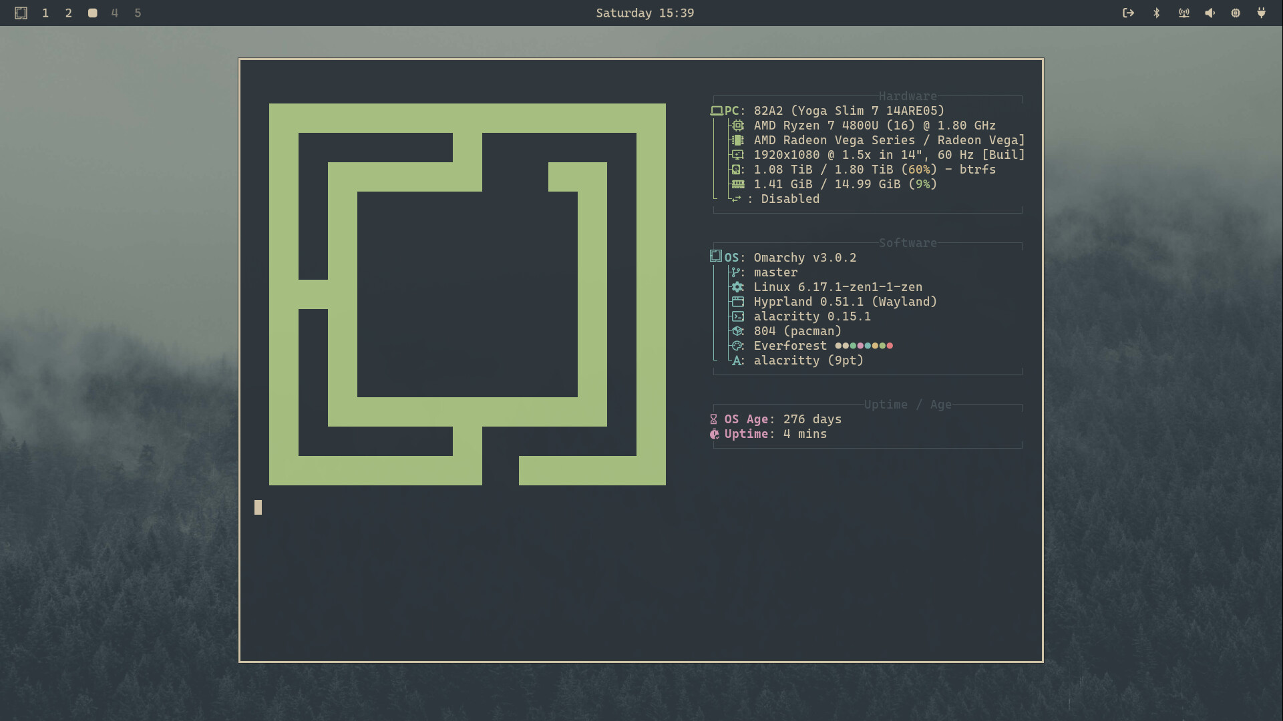Click the terminal cursor block
Image resolution: width=1283 pixels, height=721 pixels.
pos(258,507)
